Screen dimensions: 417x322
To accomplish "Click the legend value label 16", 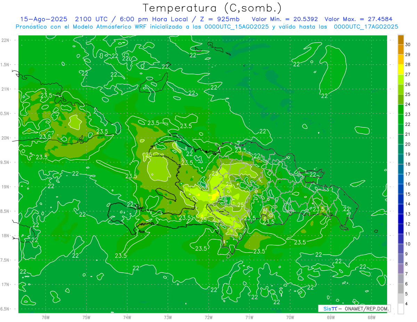I will 408,184.
